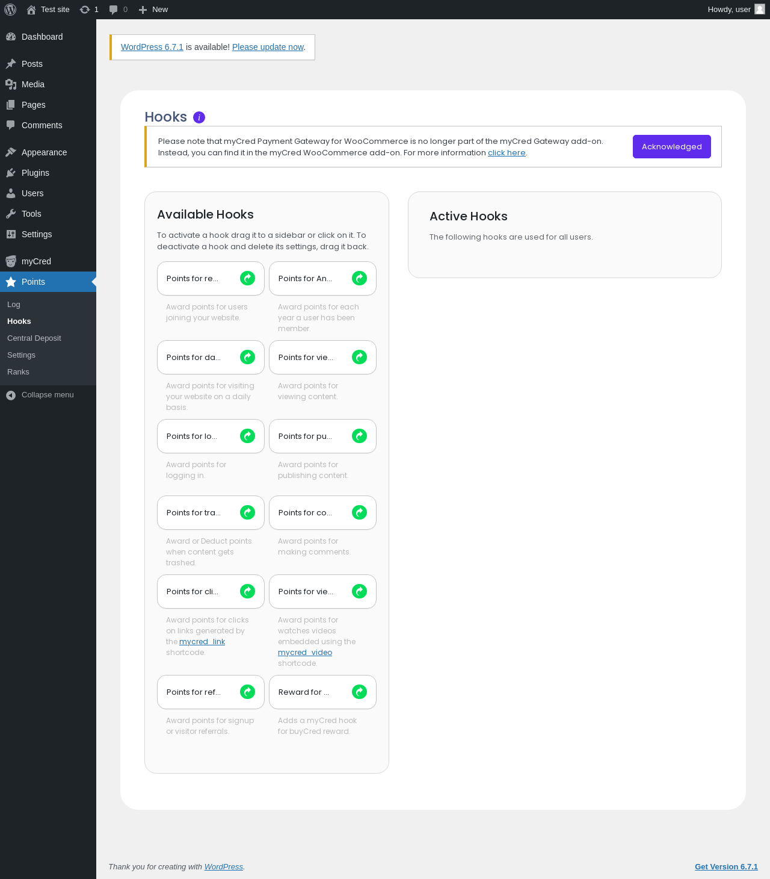Activate the 'Points for tra...' hook arrow icon
770x879 pixels.
[x=247, y=512]
